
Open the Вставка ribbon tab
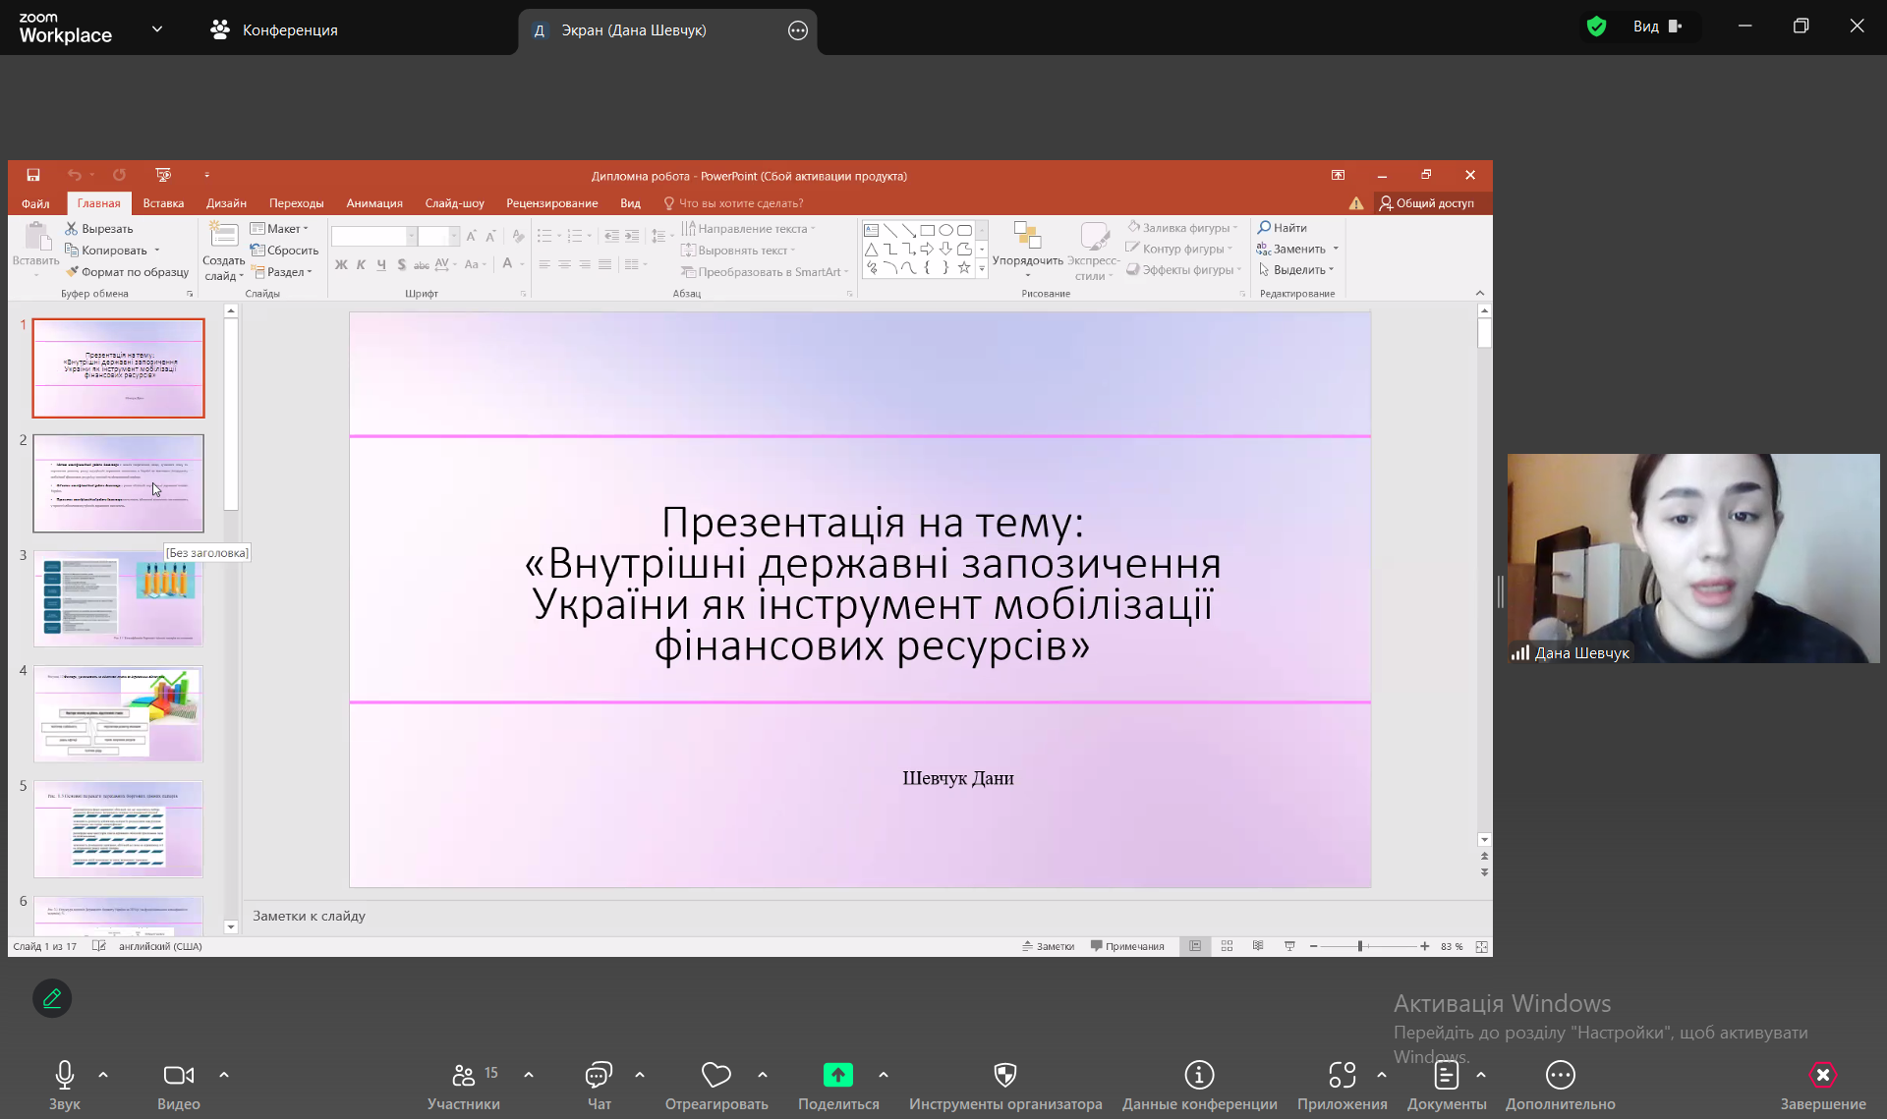[163, 203]
